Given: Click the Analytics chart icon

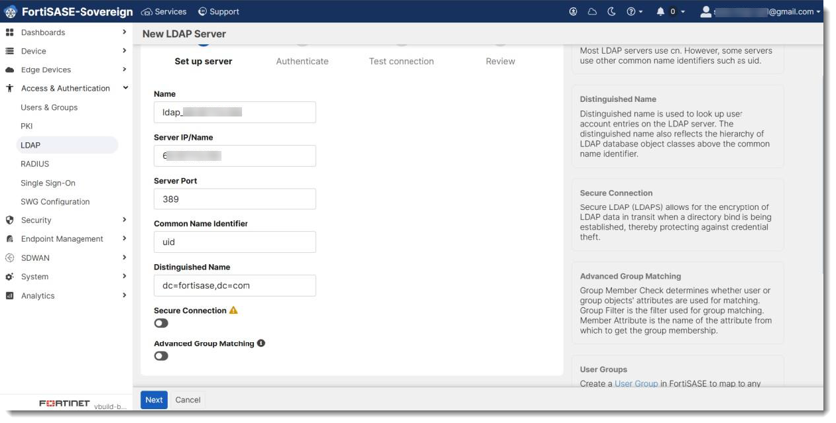Looking at the screenshot, I should pos(10,296).
